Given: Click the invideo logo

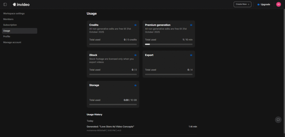Looking at the screenshot, I should tap(21, 4).
